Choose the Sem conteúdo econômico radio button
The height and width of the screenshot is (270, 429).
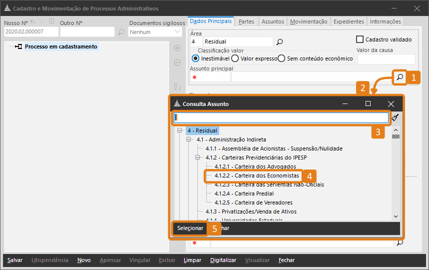(x=282, y=58)
